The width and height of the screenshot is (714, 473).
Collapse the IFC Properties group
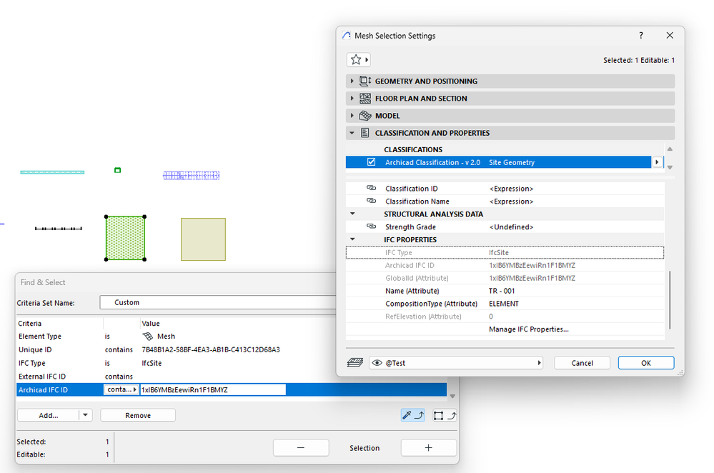click(352, 239)
